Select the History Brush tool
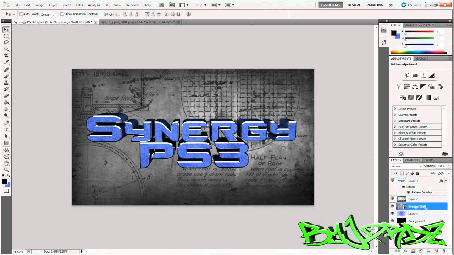454x255 pixels. [x=6, y=89]
